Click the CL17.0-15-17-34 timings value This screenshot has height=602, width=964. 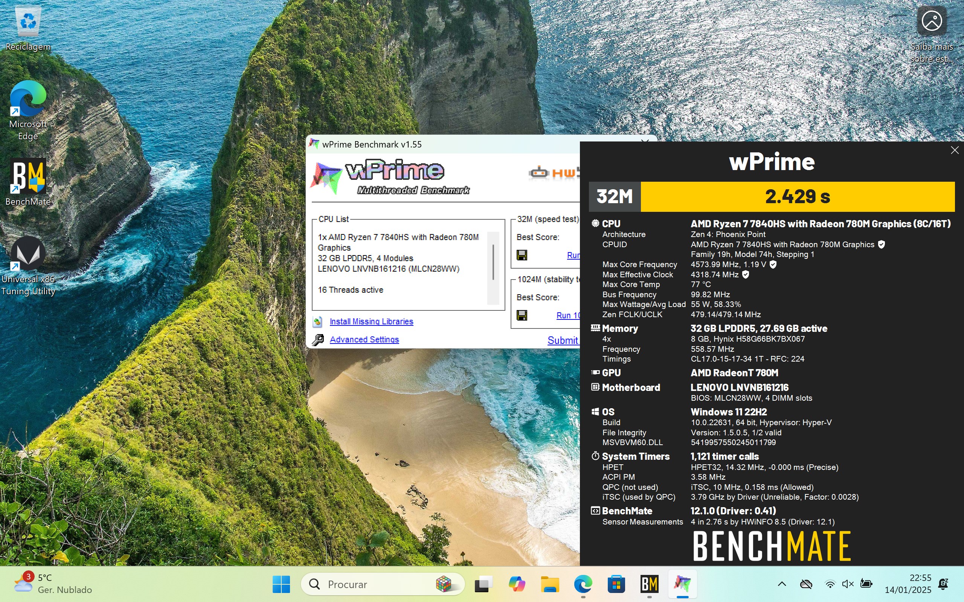(747, 359)
